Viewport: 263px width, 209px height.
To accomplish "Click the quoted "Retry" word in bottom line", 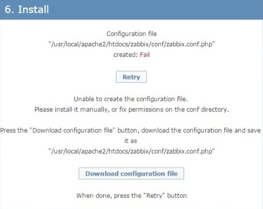I will 154,196.
